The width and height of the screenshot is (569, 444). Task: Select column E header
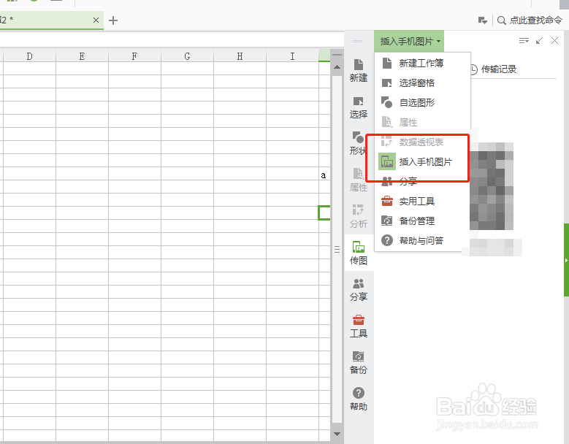tap(82, 56)
